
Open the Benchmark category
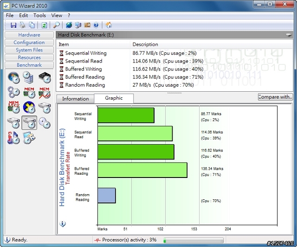coord(29,65)
